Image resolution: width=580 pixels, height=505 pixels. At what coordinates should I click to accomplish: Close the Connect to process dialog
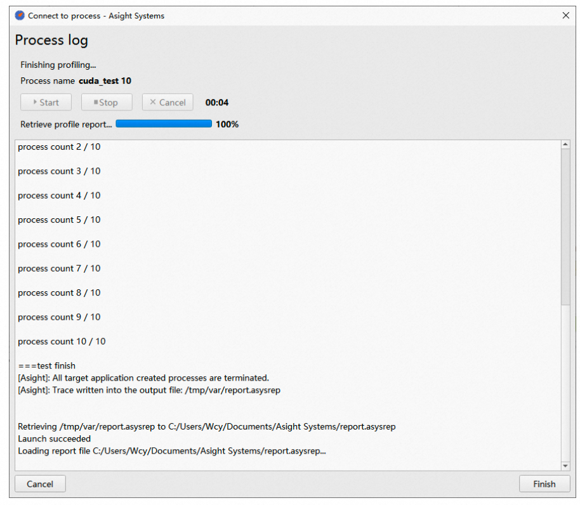(565, 15)
